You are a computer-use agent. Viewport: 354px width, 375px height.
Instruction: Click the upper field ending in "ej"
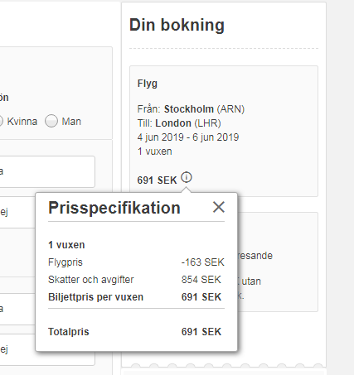click(x=17, y=212)
